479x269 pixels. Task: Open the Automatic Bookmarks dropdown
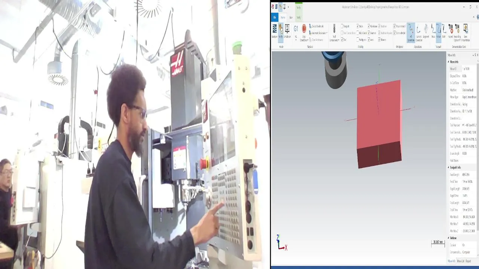click(318, 33)
